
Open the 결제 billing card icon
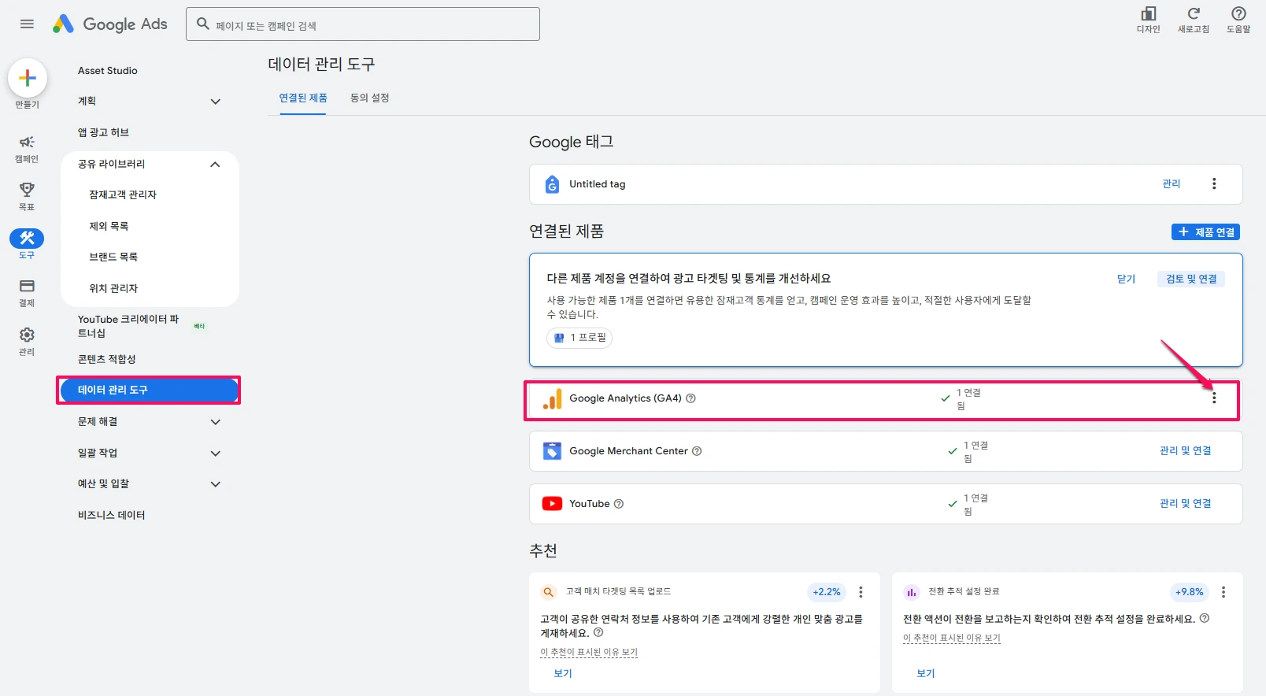tap(27, 286)
